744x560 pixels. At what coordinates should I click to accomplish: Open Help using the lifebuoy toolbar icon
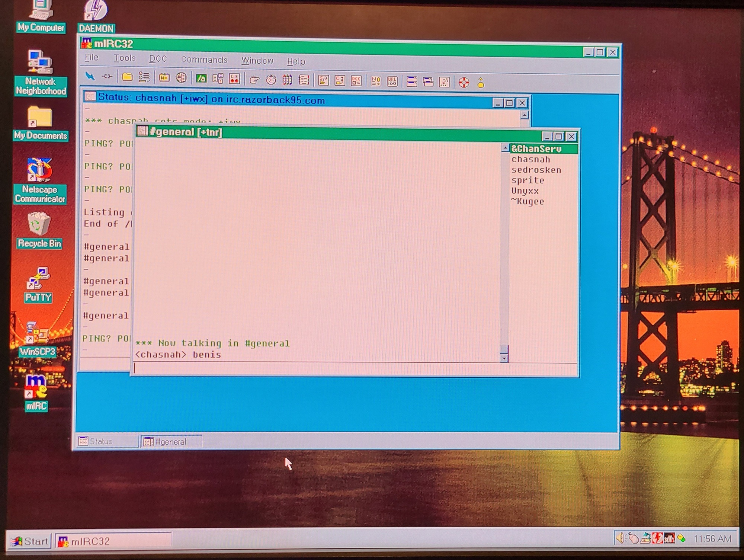tap(464, 82)
